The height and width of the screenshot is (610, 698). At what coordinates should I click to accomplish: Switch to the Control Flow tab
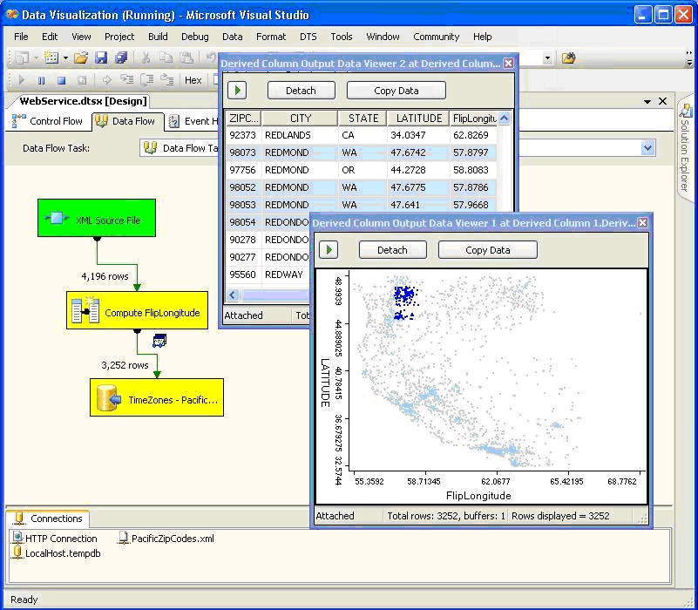tap(48, 121)
